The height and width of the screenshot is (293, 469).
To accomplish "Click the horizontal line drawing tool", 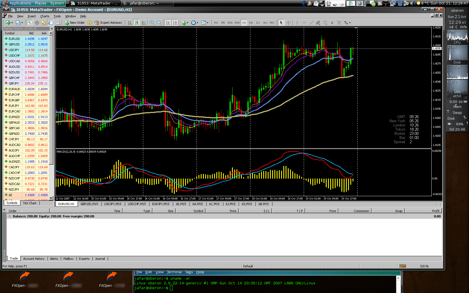I will 304,23.
